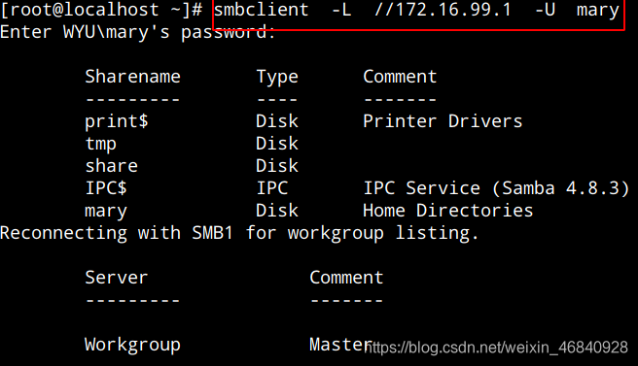Click the print$ share name
The height and width of the screenshot is (366, 638).
(117, 121)
